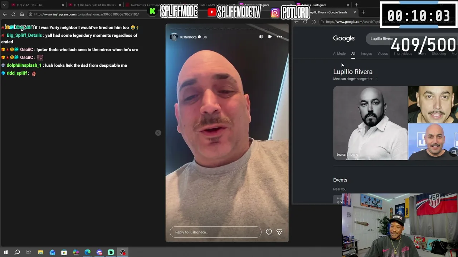Open the top-right Lupillo Rivera face photo
The image size is (458, 257).
click(433, 104)
